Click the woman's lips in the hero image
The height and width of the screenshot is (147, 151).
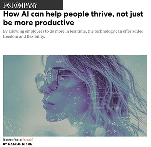49,104
